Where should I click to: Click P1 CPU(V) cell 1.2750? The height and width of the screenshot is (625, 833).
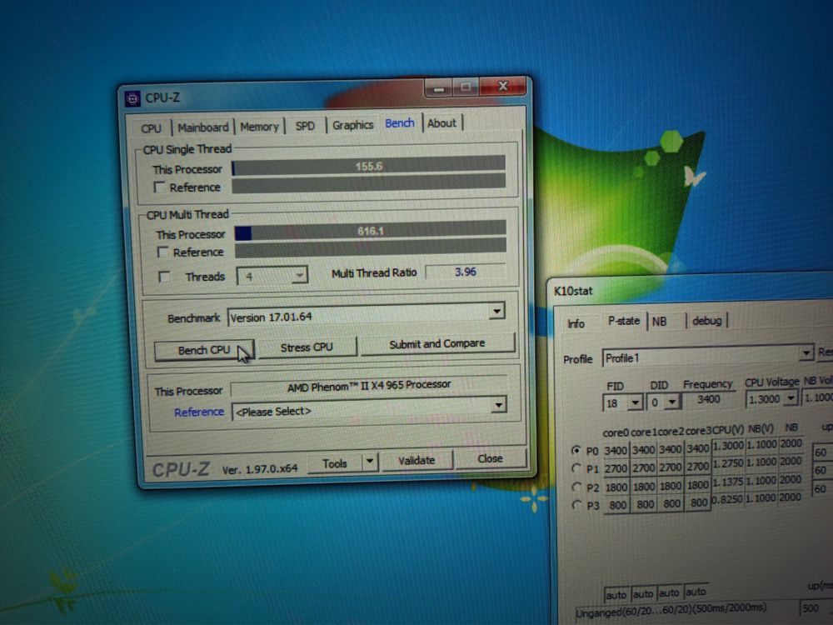[727, 464]
